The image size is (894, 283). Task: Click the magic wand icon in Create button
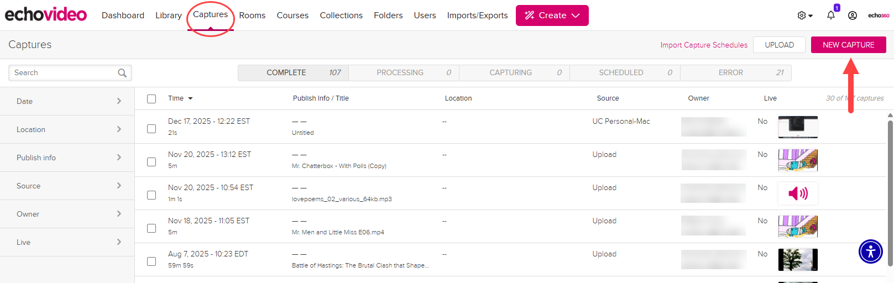[530, 15]
